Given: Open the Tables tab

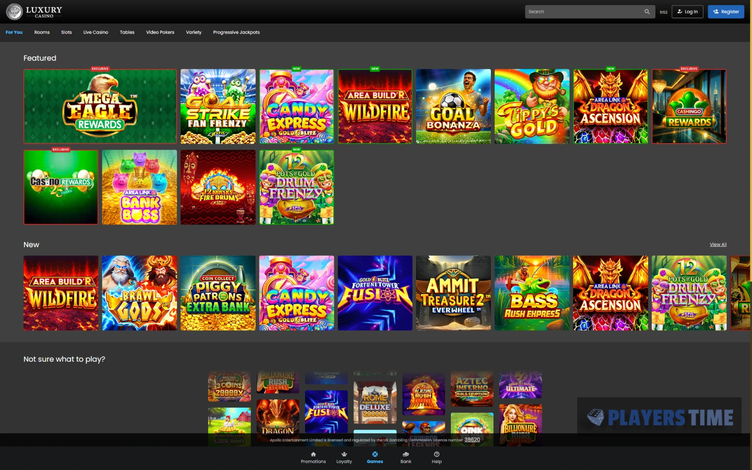Looking at the screenshot, I should pyautogui.click(x=127, y=32).
